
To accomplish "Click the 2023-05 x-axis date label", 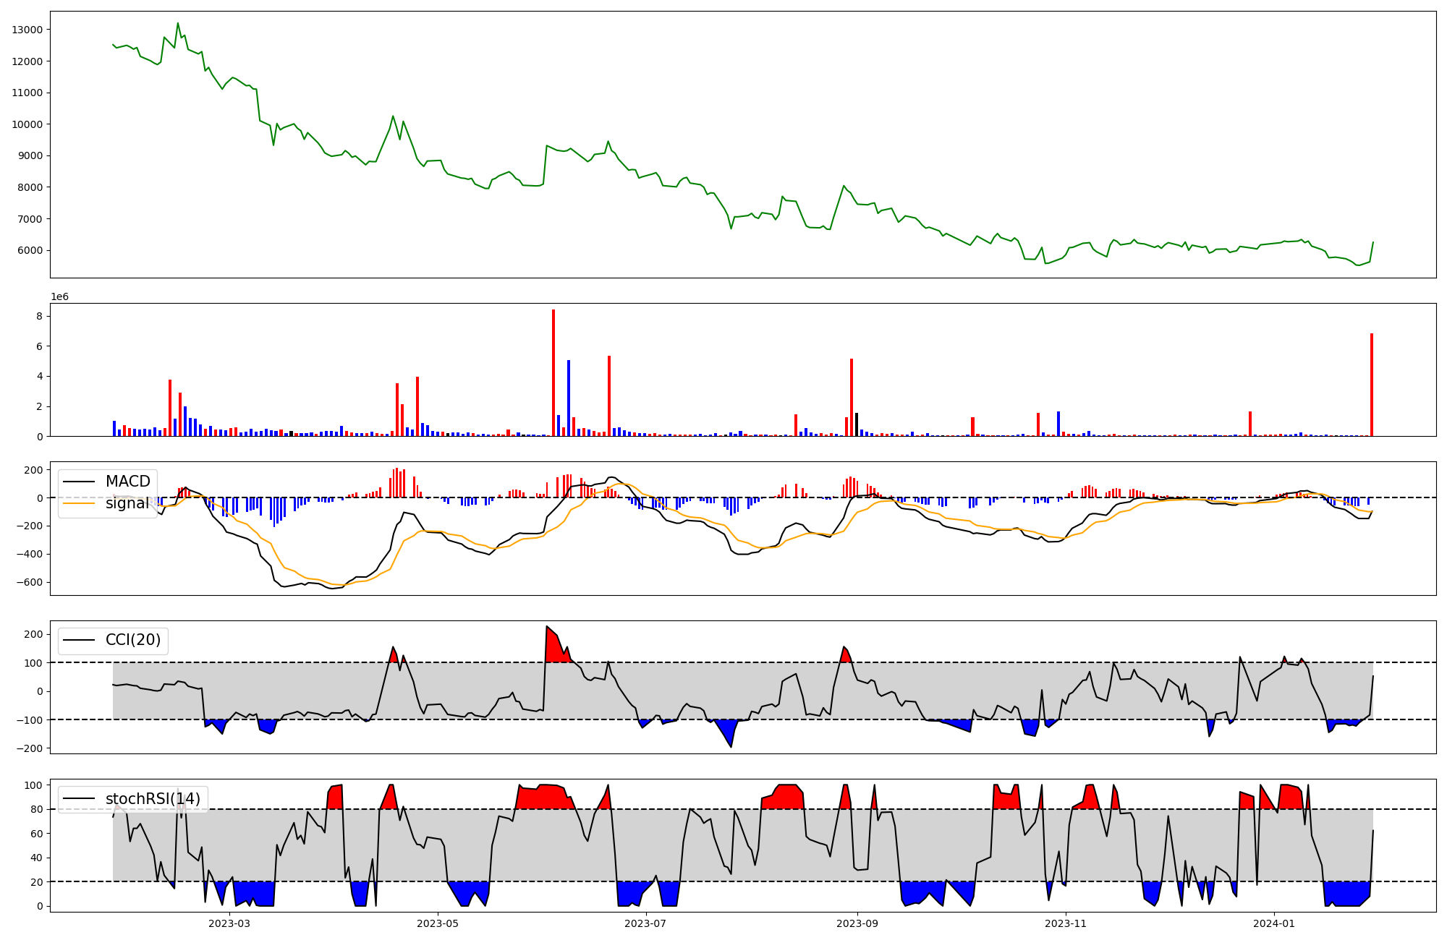I will tap(438, 923).
